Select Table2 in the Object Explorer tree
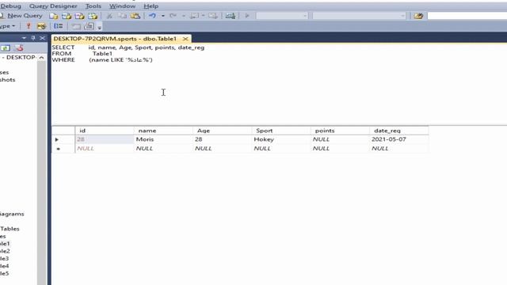 tap(5, 251)
